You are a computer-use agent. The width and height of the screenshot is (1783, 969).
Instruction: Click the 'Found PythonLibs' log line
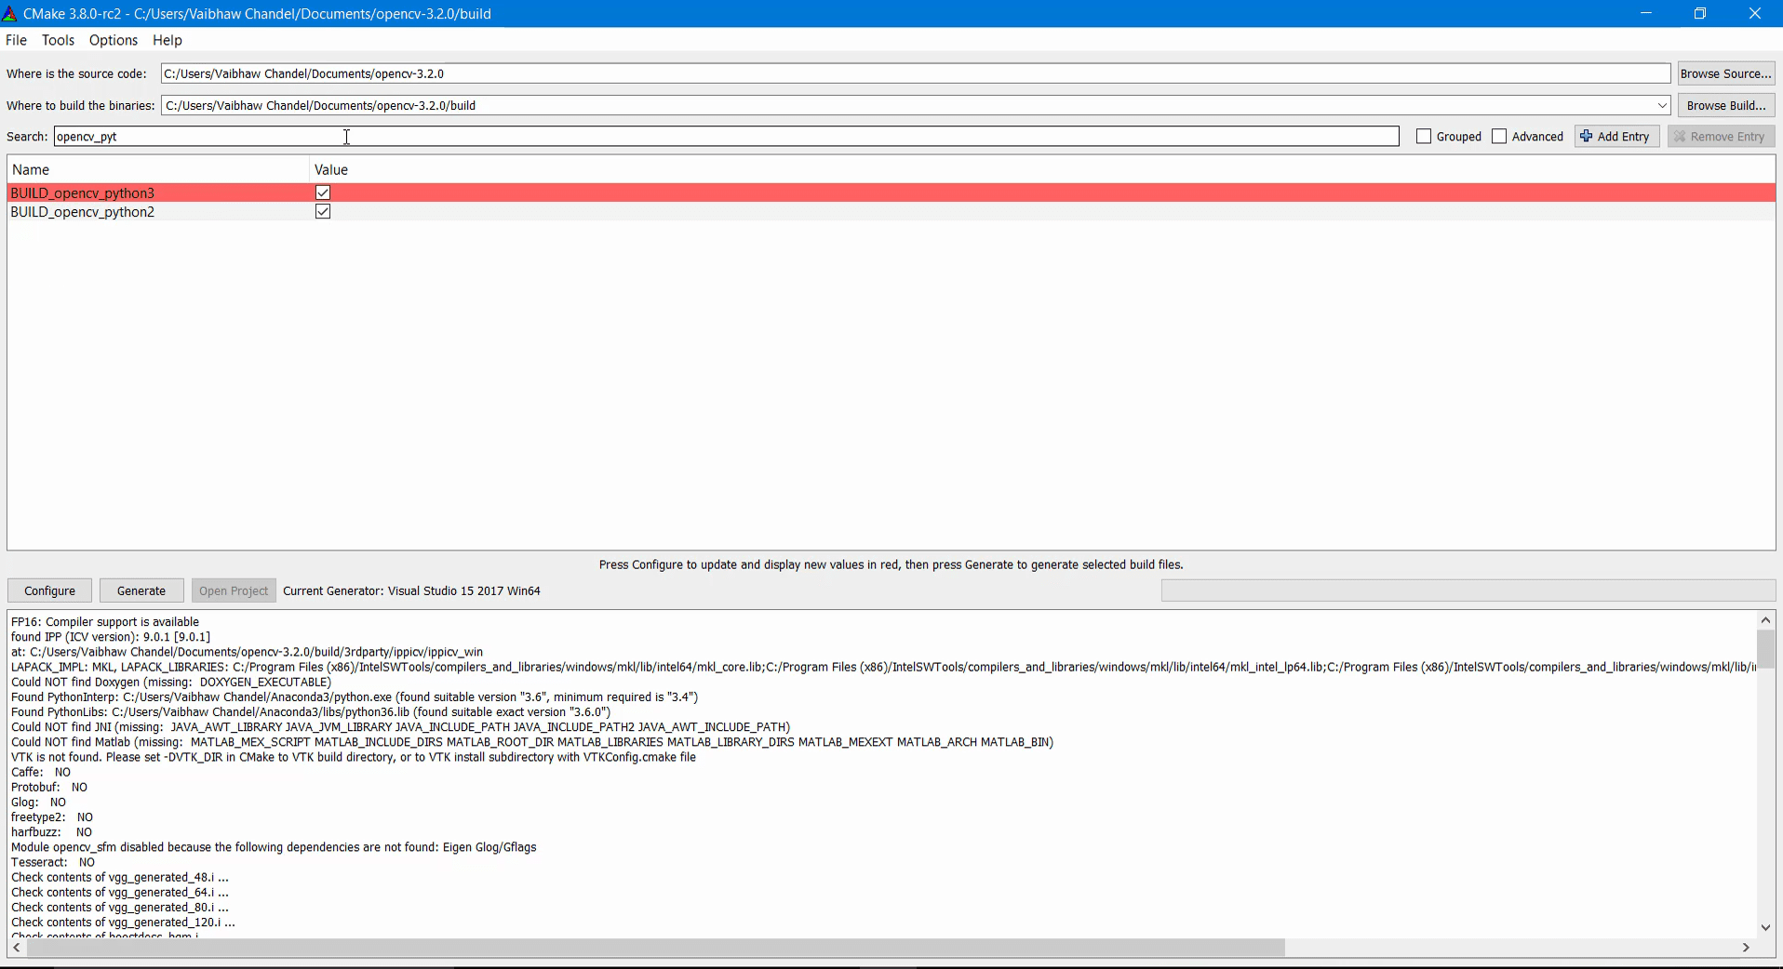tap(311, 712)
